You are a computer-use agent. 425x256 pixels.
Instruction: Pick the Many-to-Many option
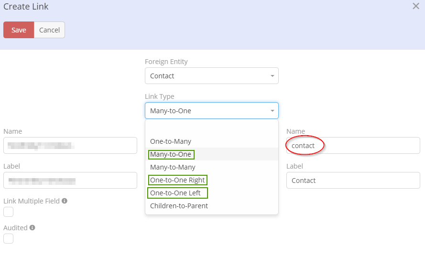173,167
